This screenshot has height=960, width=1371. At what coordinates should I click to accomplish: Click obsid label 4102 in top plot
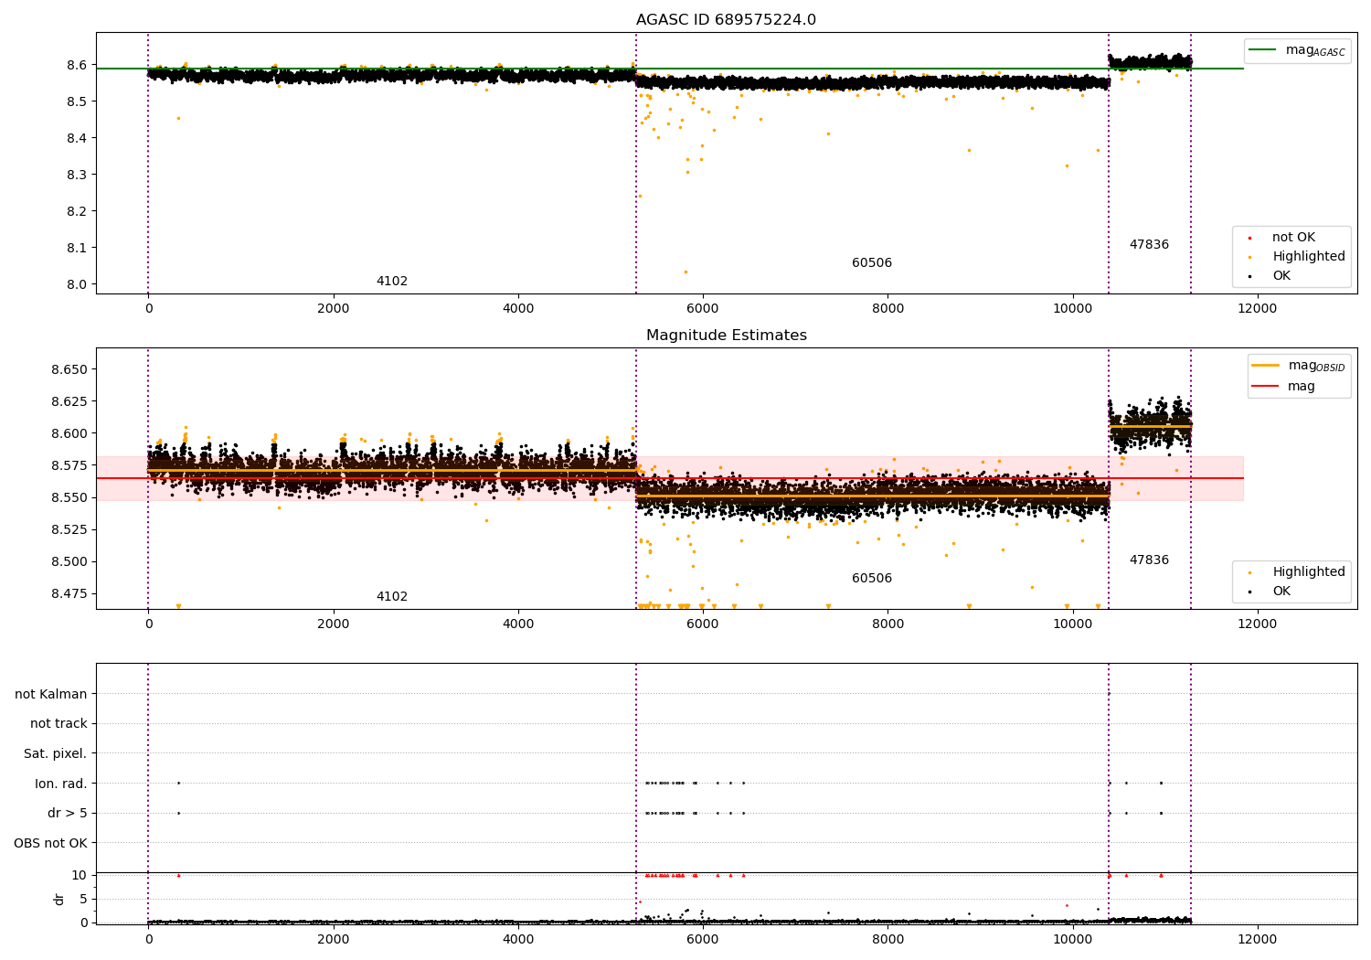[392, 282]
